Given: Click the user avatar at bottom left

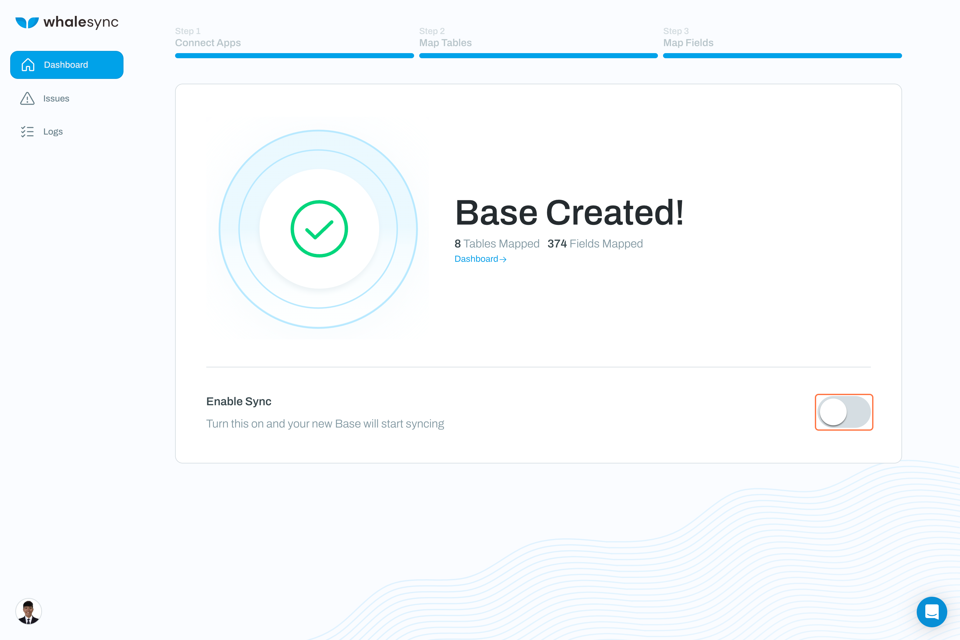Looking at the screenshot, I should click(29, 611).
